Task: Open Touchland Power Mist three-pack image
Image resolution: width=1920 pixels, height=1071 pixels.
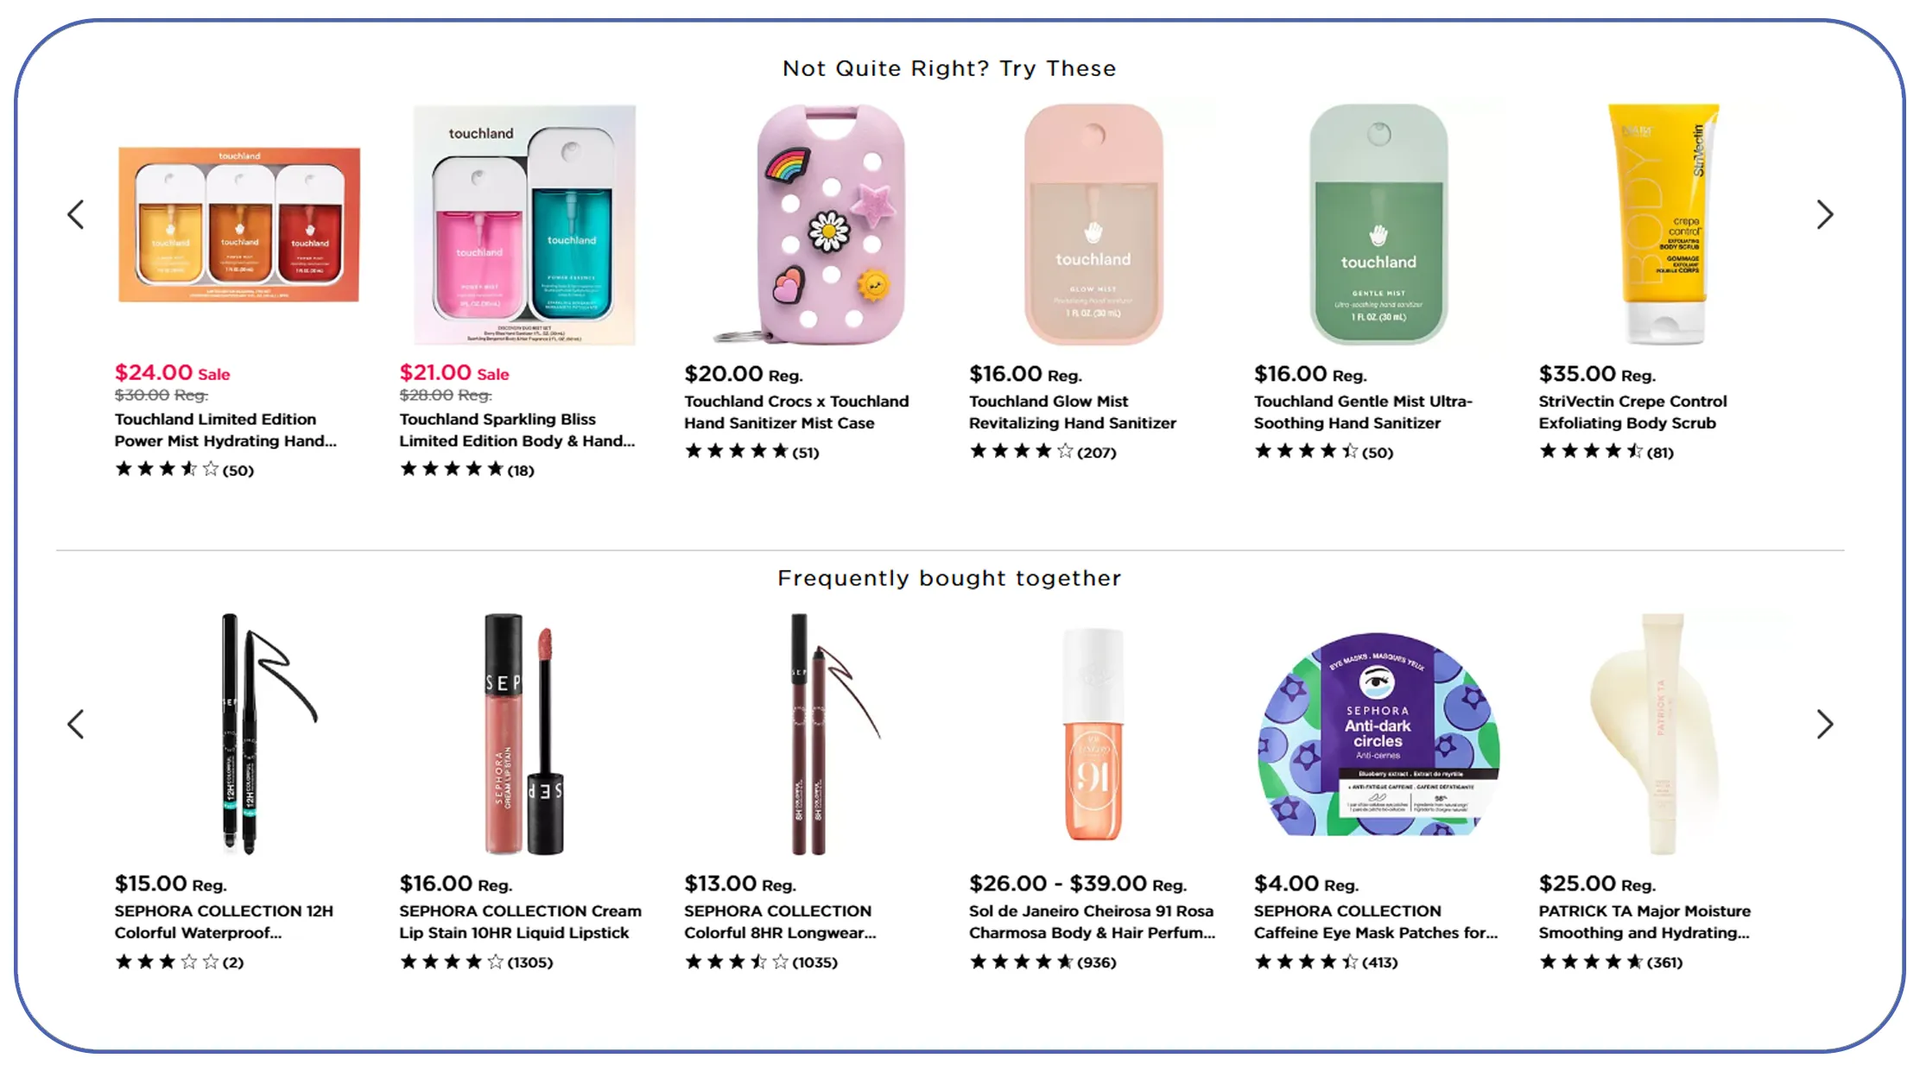Action: tap(238, 225)
